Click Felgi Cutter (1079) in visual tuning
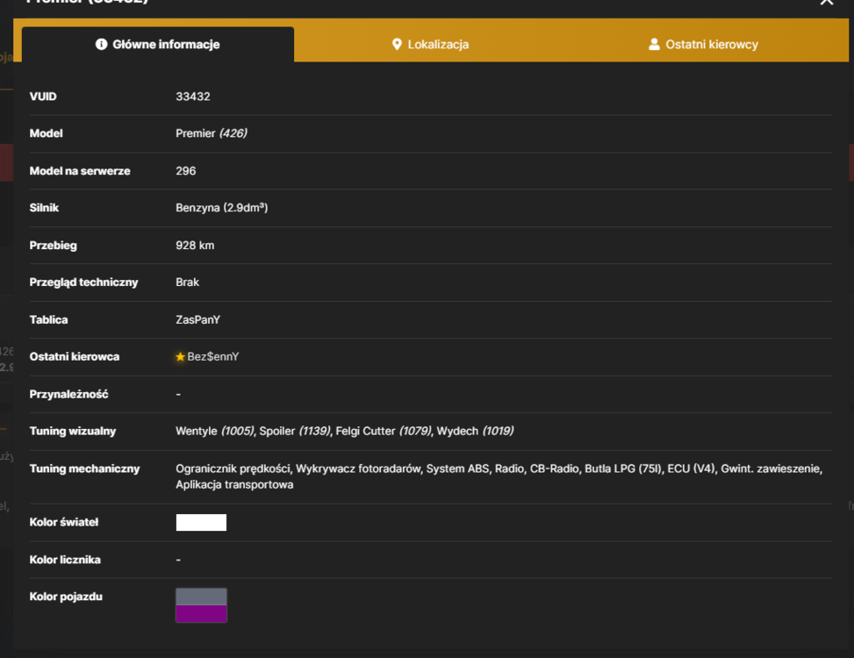 [384, 431]
